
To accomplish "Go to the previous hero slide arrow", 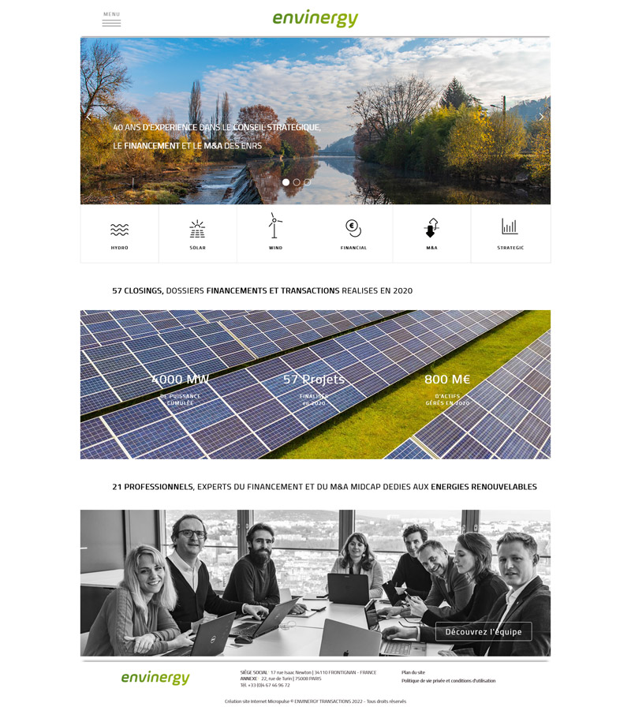I will 89,118.
